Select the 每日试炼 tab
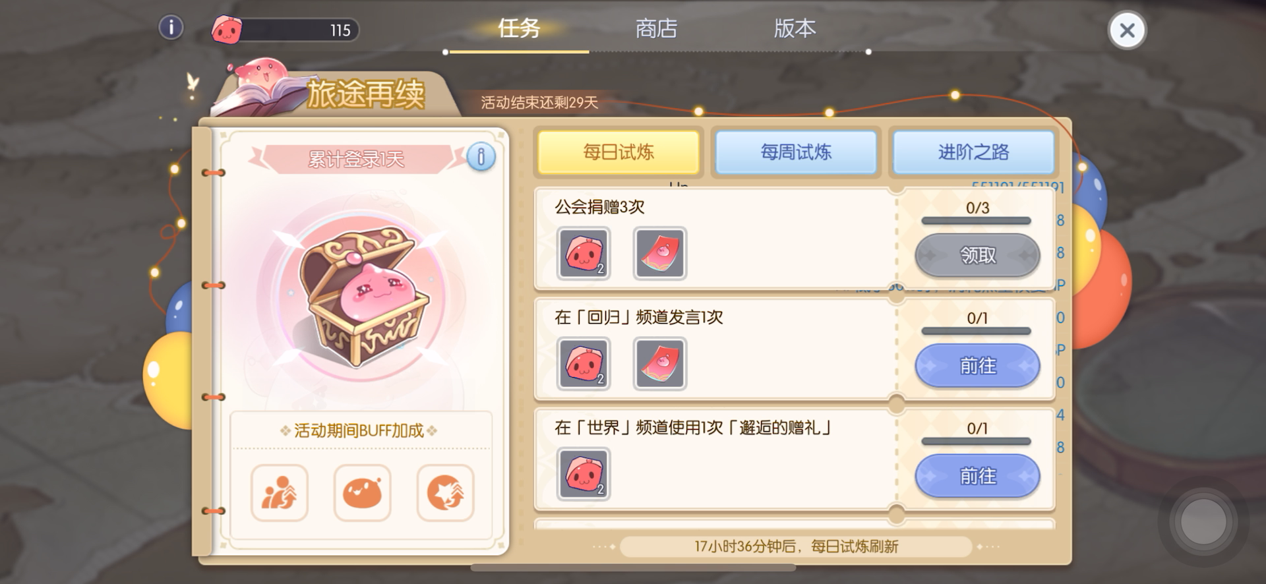This screenshot has height=584, width=1266. [x=618, y=152]
